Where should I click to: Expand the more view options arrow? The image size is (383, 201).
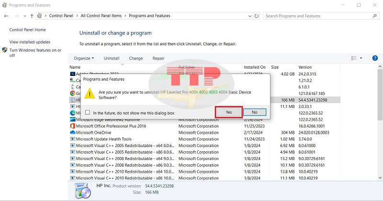[361, 58]
